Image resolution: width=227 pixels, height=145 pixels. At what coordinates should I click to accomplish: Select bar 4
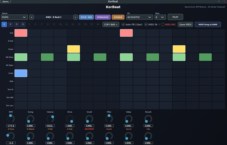(x=23, y=24)
